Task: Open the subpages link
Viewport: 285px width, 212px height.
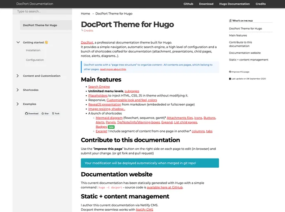Action: [132, 91]
